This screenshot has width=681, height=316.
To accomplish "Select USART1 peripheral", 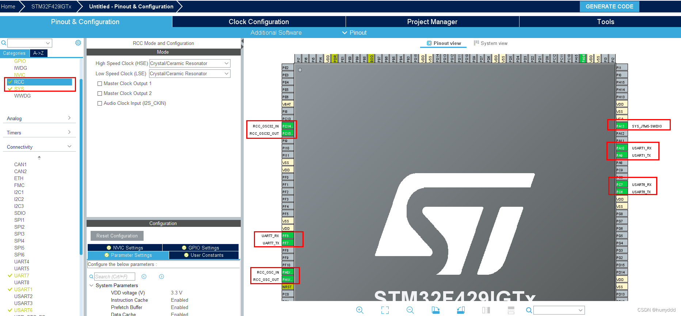I will [x=23, y=289].
